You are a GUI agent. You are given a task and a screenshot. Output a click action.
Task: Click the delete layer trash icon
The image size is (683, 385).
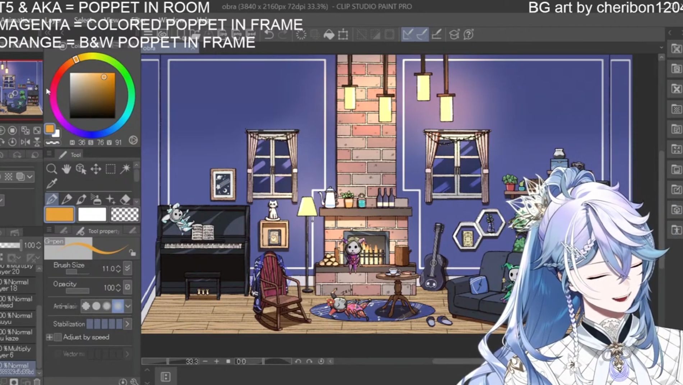point(37,382)
